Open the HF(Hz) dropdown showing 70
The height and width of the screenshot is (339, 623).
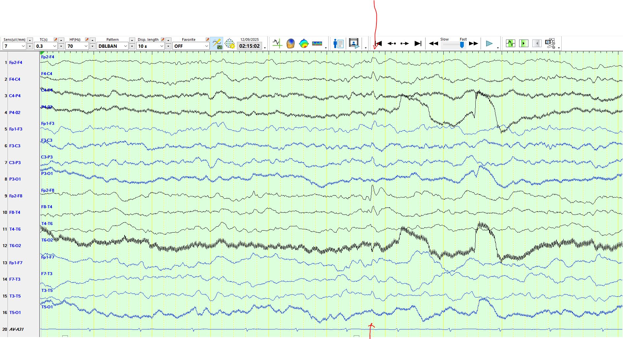click(77, 46)
